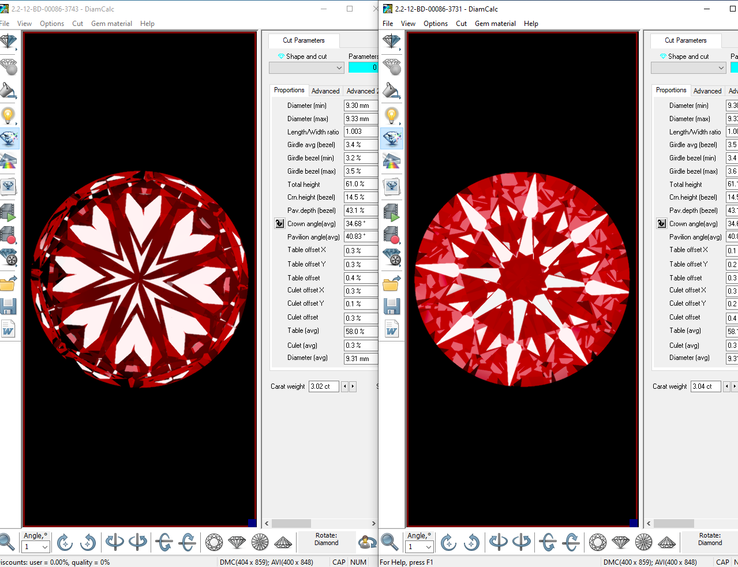The height and width of the screenshot is (567, 738).
Task: Click the tilted diamond view icon in left window
Action: pos(283,542)
